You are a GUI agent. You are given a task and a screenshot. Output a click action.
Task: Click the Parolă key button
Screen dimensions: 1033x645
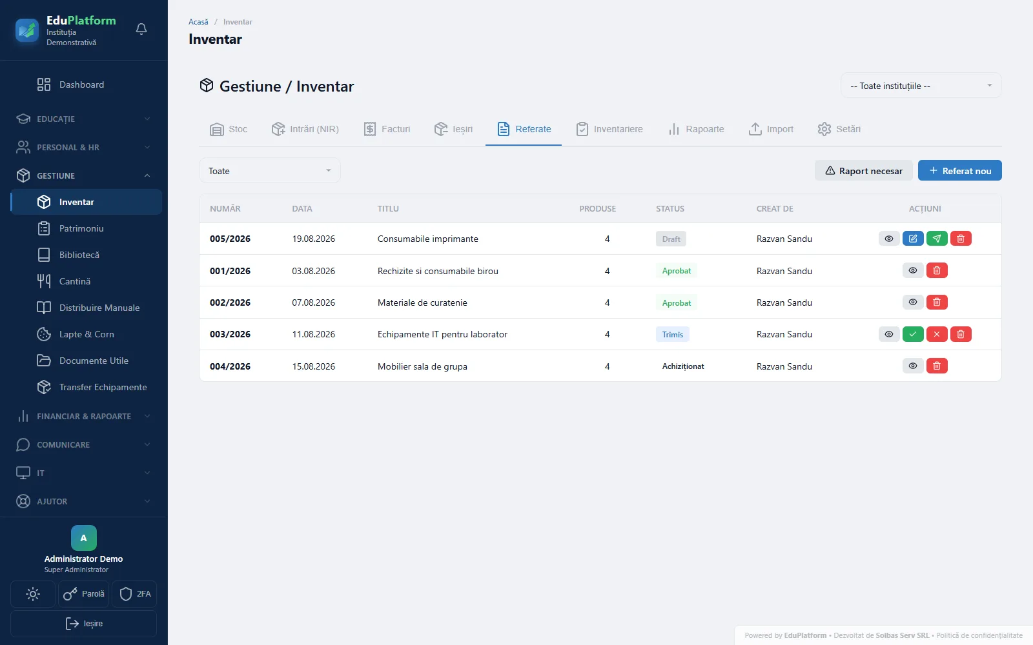[x=84, y=594]
